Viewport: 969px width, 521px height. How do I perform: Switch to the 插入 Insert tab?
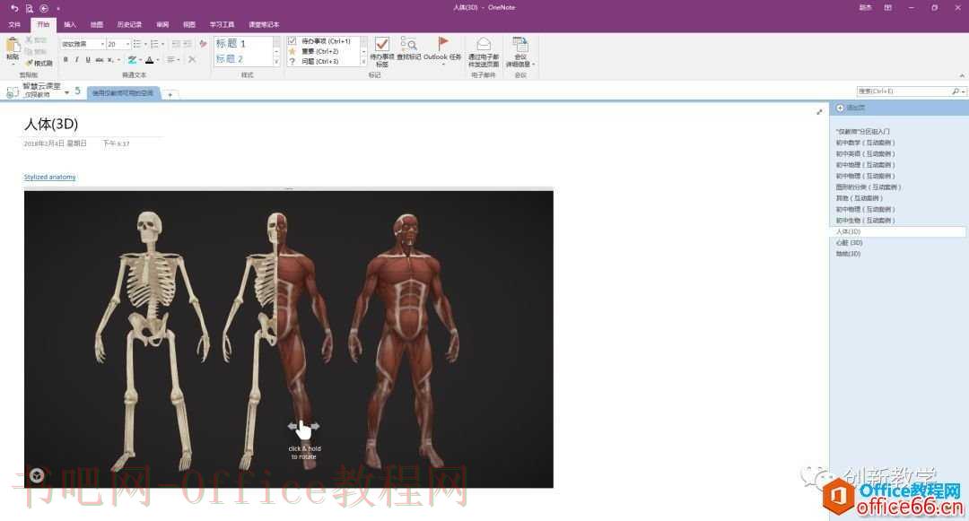point(70,25)
